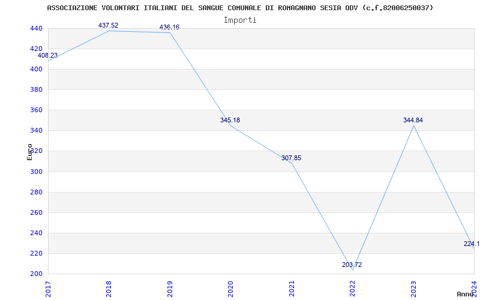Click the 'Anno' x-axis title

tap(464, 294)
